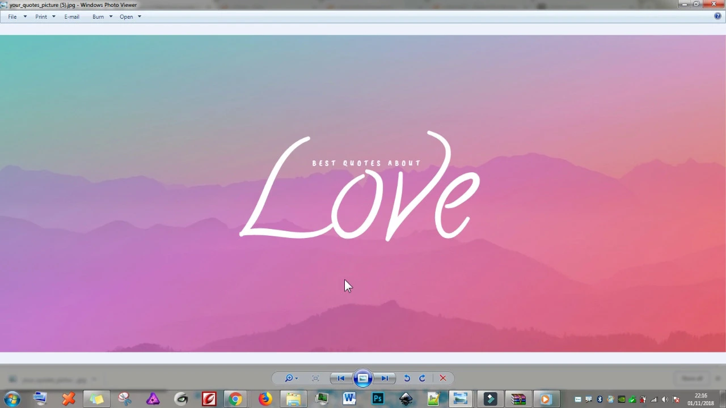Click the volume icon in system tray
The height and width of the screenshot is (408, 726).
[x=665, y=399]
